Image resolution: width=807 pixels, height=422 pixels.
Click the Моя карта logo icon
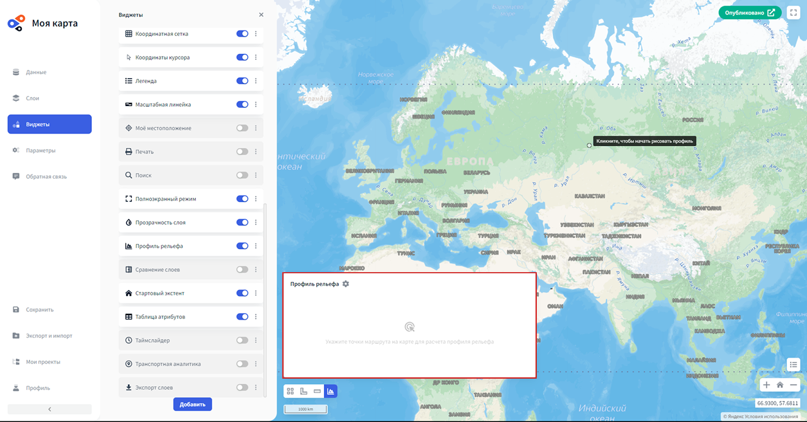pos(16,23)
